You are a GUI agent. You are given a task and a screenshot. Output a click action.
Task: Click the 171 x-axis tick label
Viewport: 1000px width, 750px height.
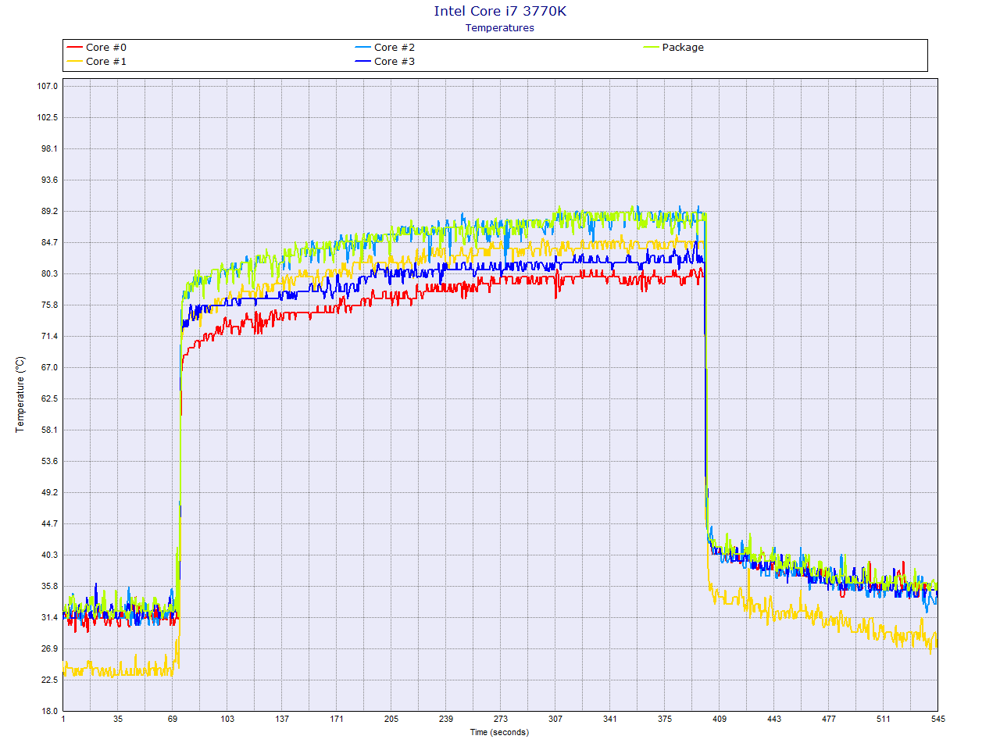[337, 719]
